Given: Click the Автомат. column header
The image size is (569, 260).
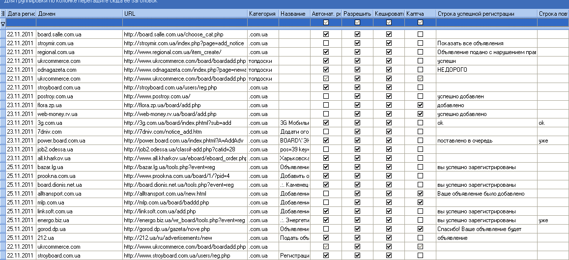Looking at the screenshot, I should click(326, 14).
